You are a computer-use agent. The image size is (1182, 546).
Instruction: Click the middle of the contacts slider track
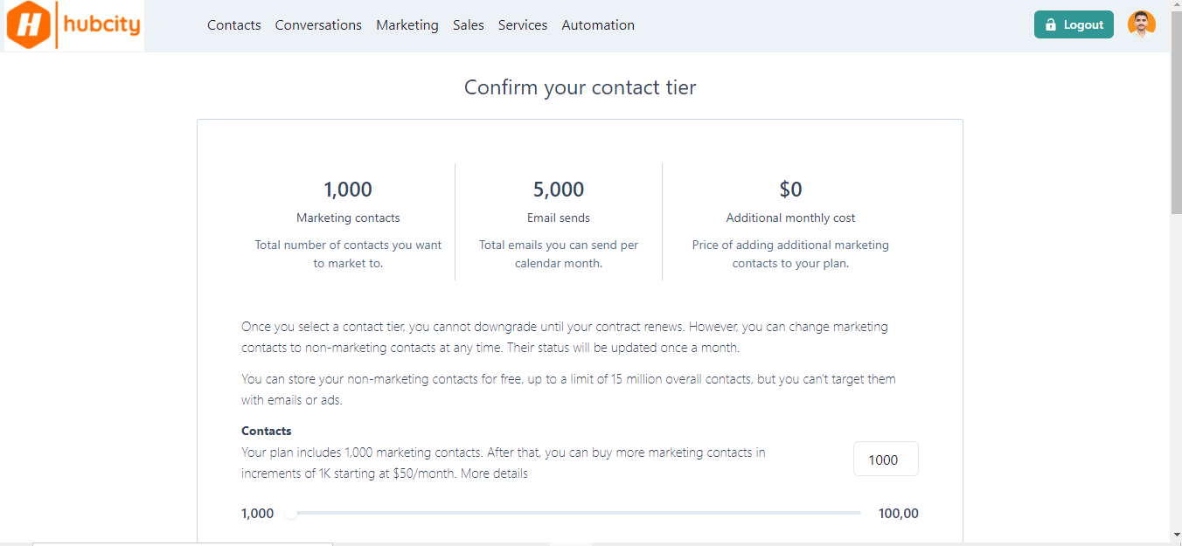pyautogui.click(x=575, y=514)
